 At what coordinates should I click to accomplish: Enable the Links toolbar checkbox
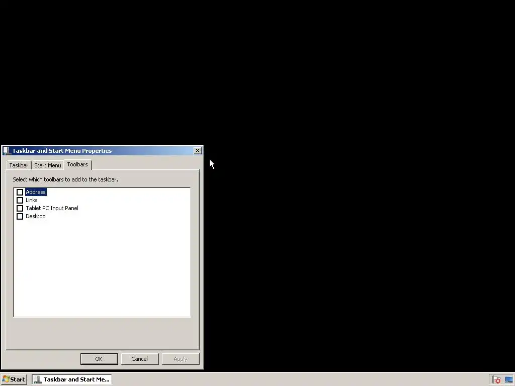[x=20, y=200]
